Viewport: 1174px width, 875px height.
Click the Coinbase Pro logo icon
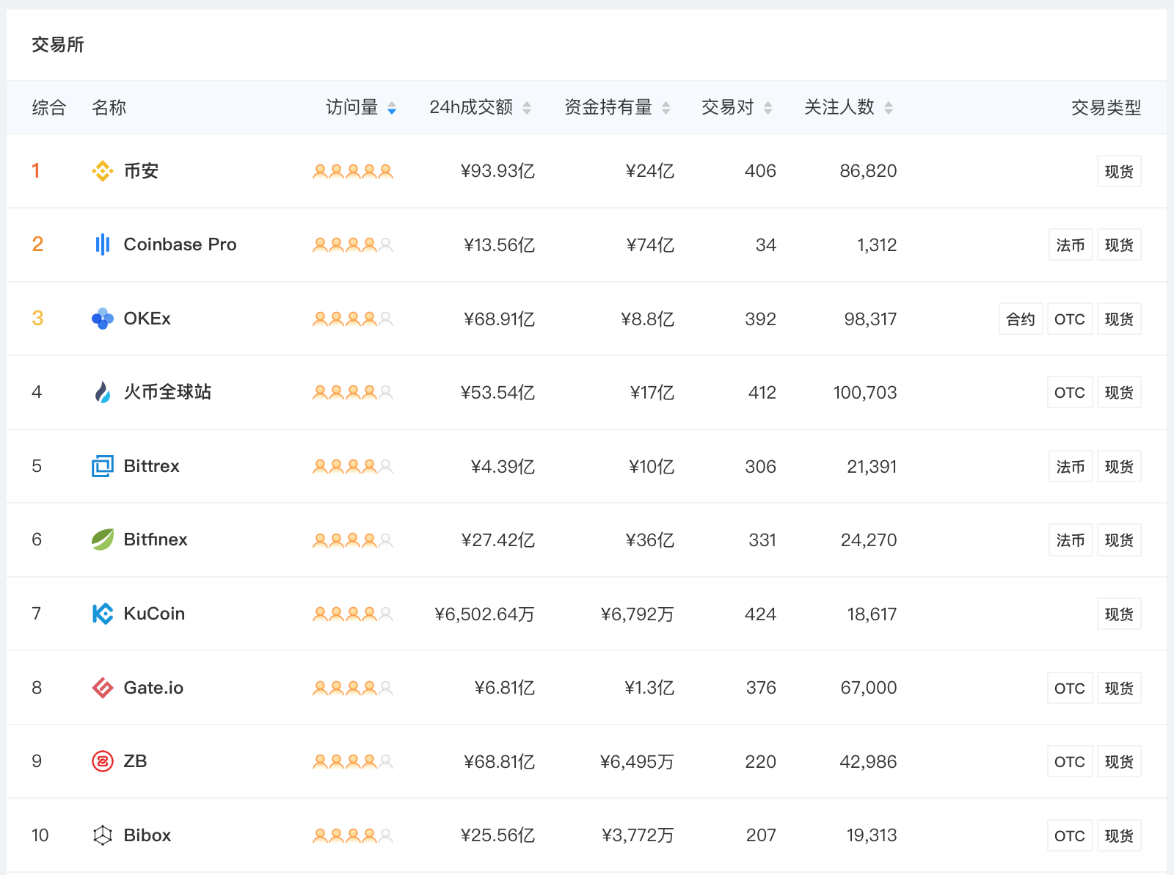coord(103,244)
